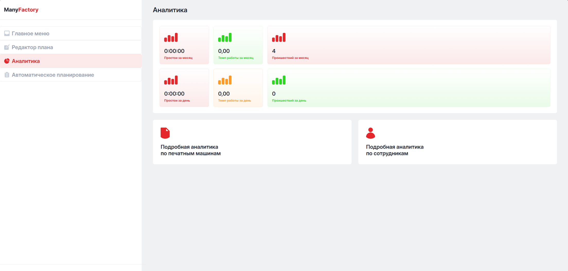Click green bar chart icon of Происшествий за день
This screenshot has height=271, width=568.
(x=279, y=80)
